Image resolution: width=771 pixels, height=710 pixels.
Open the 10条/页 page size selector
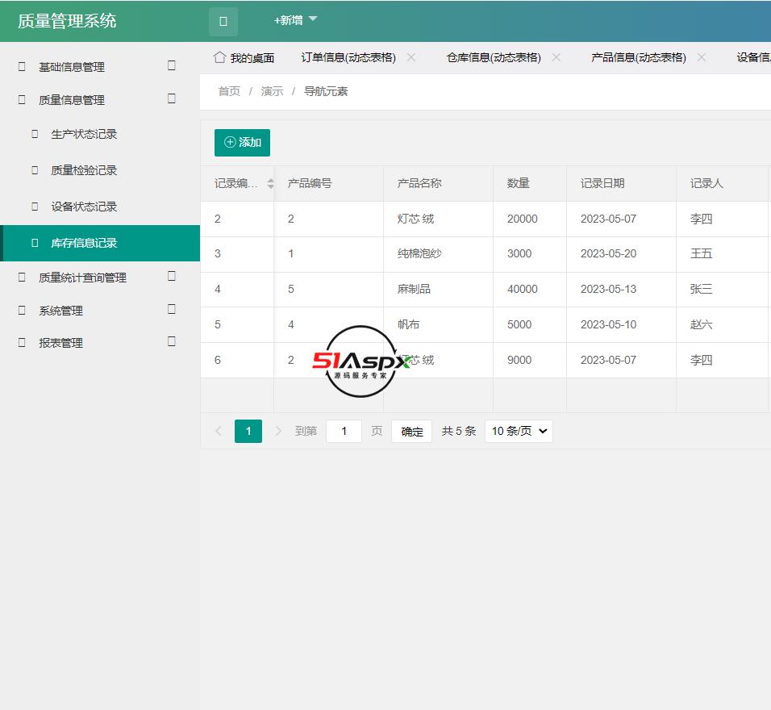pos(518,431)
